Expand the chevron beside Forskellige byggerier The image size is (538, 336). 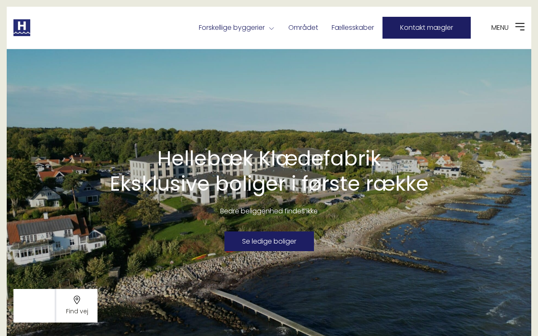(x=272, y=28)
